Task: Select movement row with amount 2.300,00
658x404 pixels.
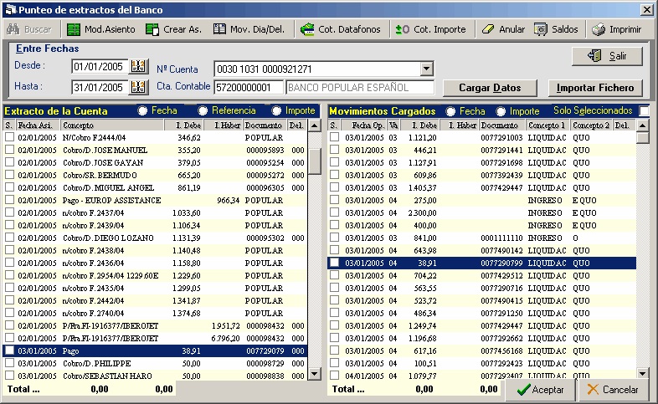Action: tap(481, 212)
